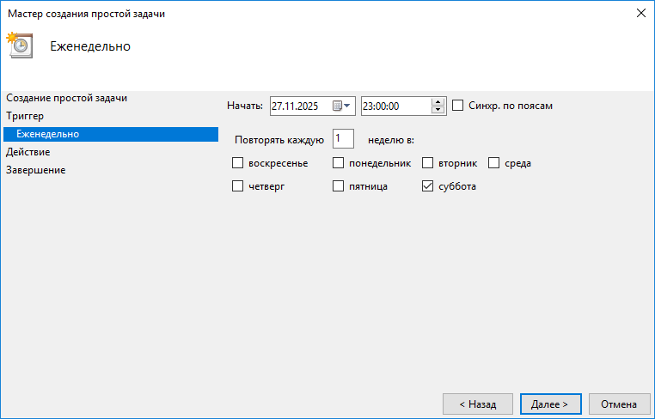Click the Начать: label

245,106
